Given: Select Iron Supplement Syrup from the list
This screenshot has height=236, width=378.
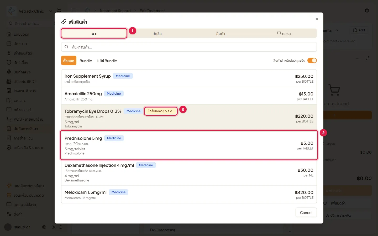Looking at the screenshot, I should pyautogui.click(x=189, y=78).
